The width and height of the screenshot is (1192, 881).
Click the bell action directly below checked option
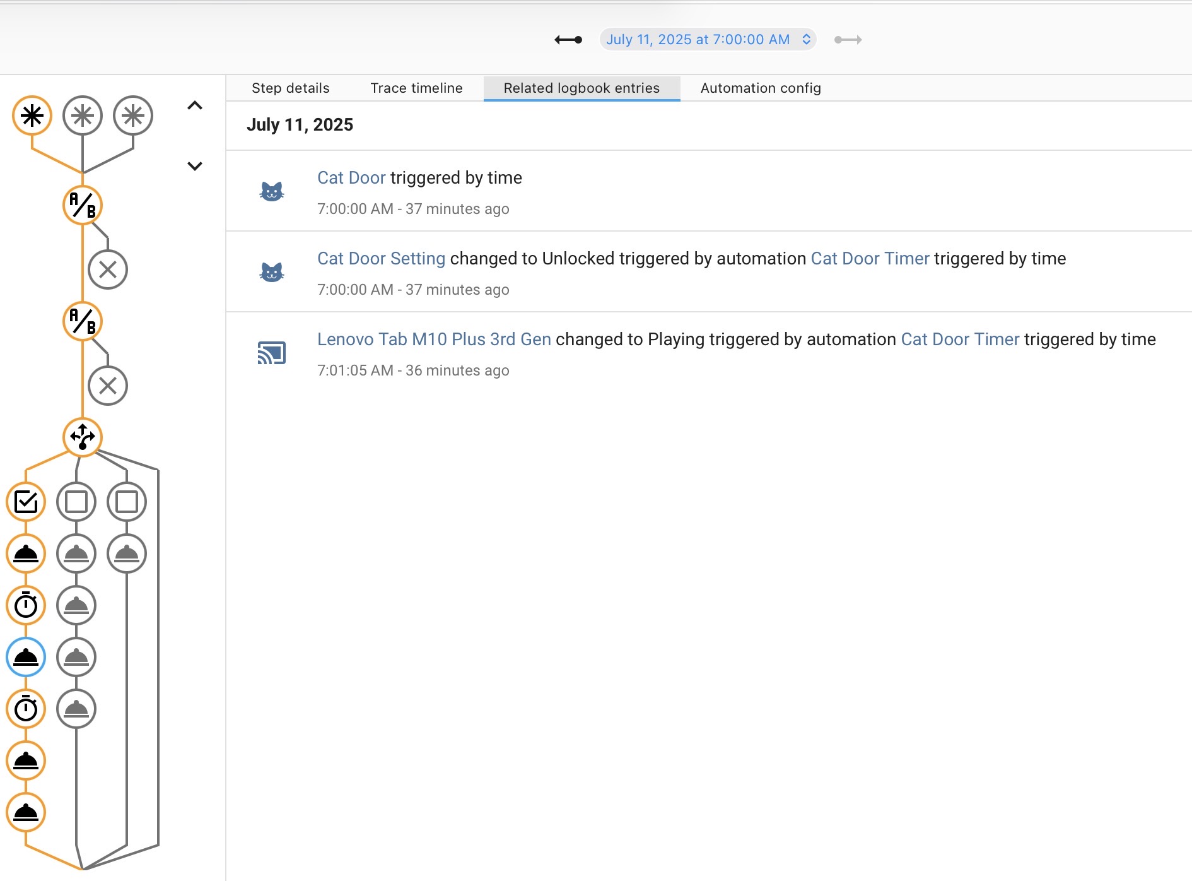click(26, 553)
